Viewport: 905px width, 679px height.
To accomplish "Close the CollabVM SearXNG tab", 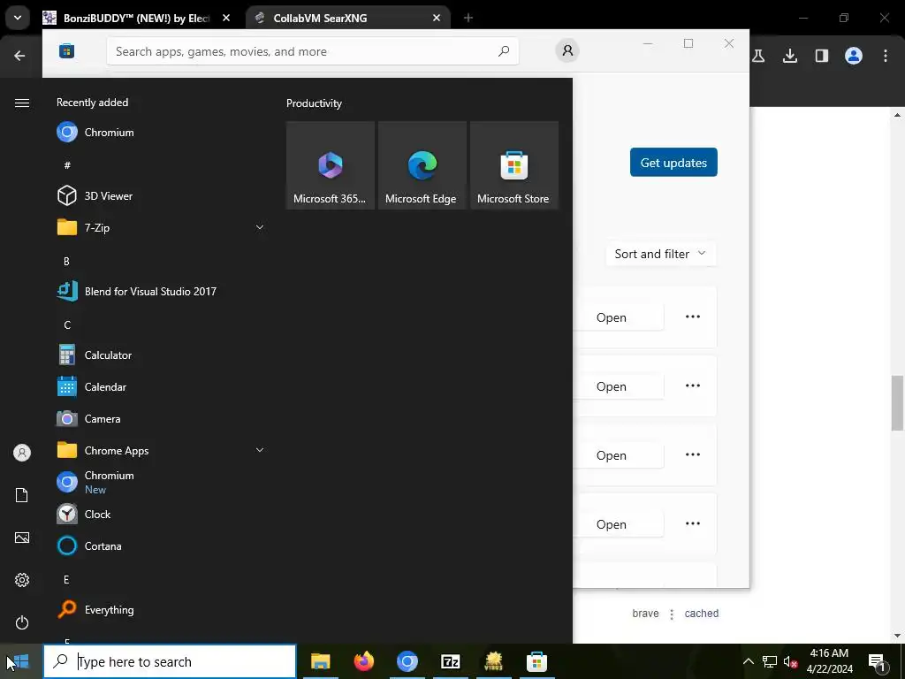I will 437,18.
